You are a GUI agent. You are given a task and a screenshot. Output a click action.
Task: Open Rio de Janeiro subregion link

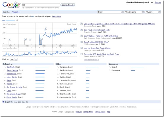click(x=12, y=97)
